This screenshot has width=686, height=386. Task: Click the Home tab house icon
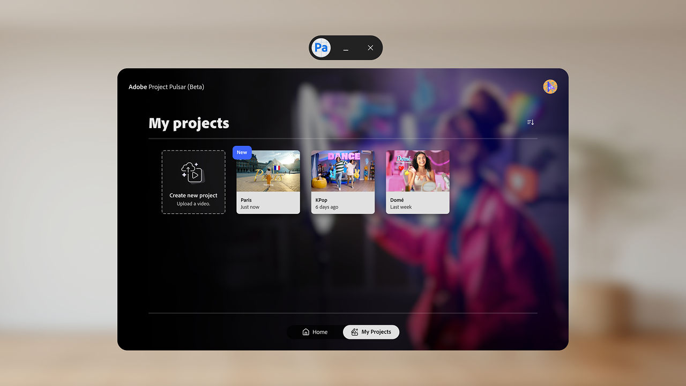pos(306,332)
